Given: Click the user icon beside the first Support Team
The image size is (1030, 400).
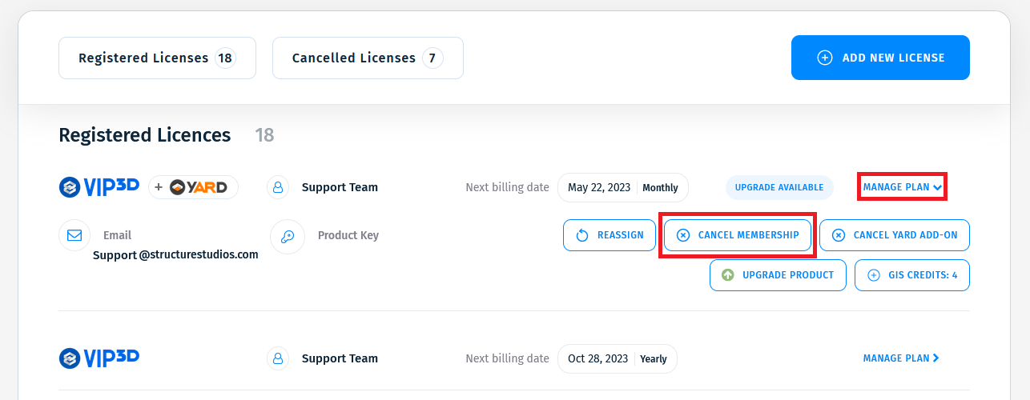Looking at the screenshot, I should (278, 187).
